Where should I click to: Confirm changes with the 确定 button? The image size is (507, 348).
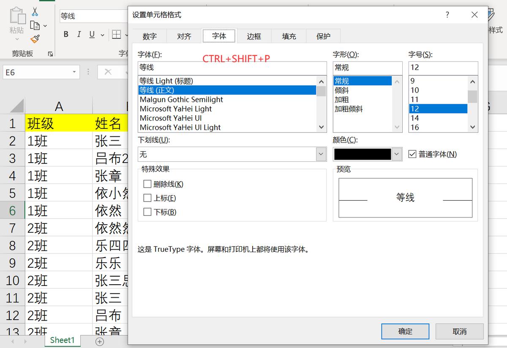coord(405,331)
